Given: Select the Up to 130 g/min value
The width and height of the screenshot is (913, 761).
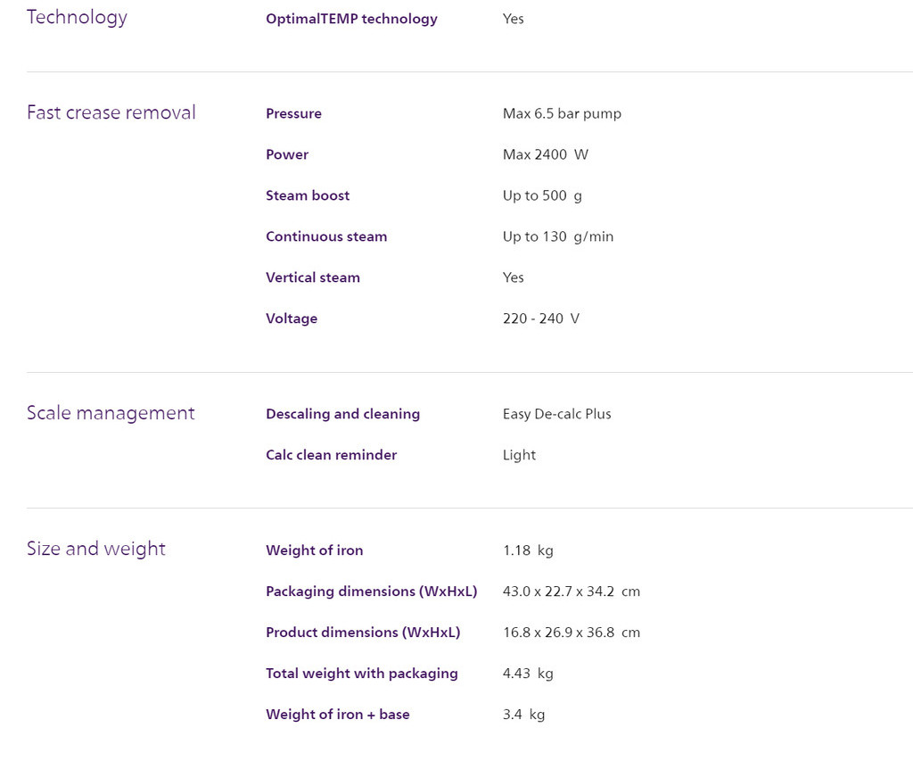Looking at the screenshot, I should [x=558, y=236].
